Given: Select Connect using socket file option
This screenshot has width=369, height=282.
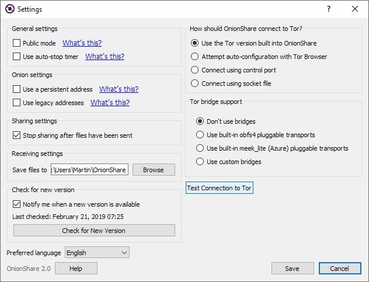Looking at the screenshot, I should 194,83.
